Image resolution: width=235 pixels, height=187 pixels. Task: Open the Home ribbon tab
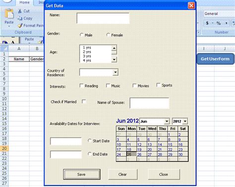24,2
